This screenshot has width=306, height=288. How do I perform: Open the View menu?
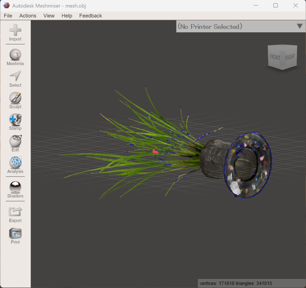coord(49,16)
